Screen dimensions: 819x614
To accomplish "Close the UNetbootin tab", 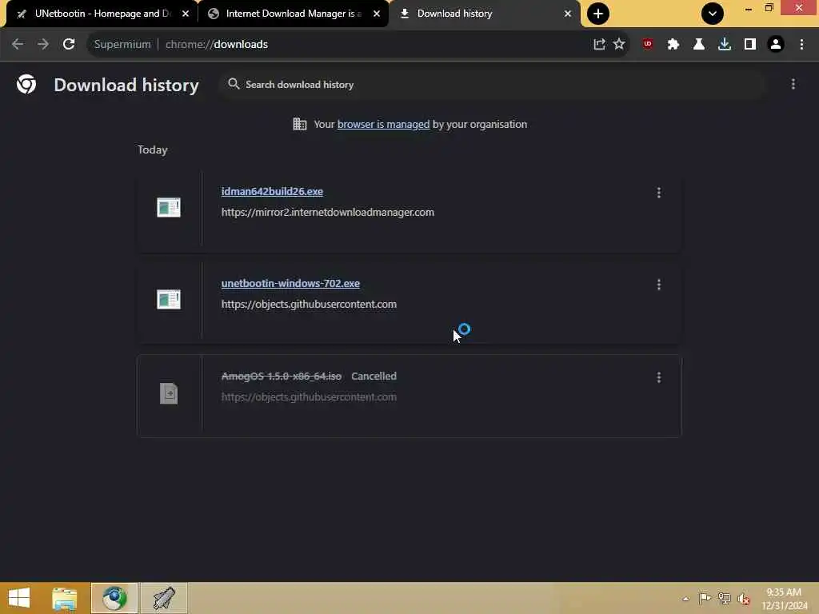I will pos(186,14).
